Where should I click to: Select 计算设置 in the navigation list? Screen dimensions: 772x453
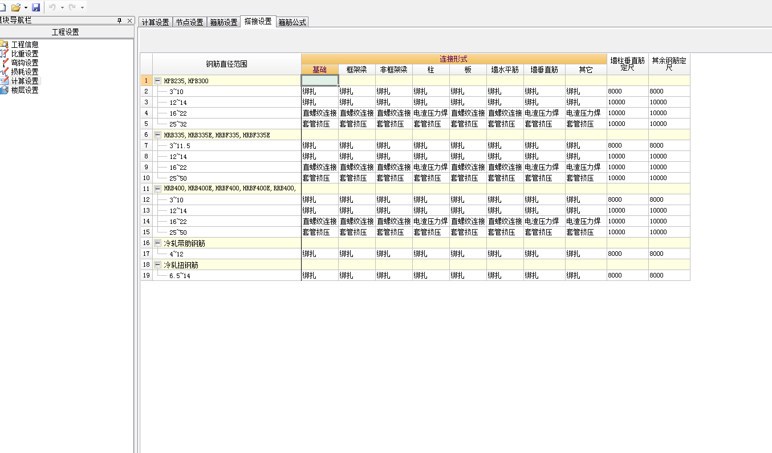25,81
